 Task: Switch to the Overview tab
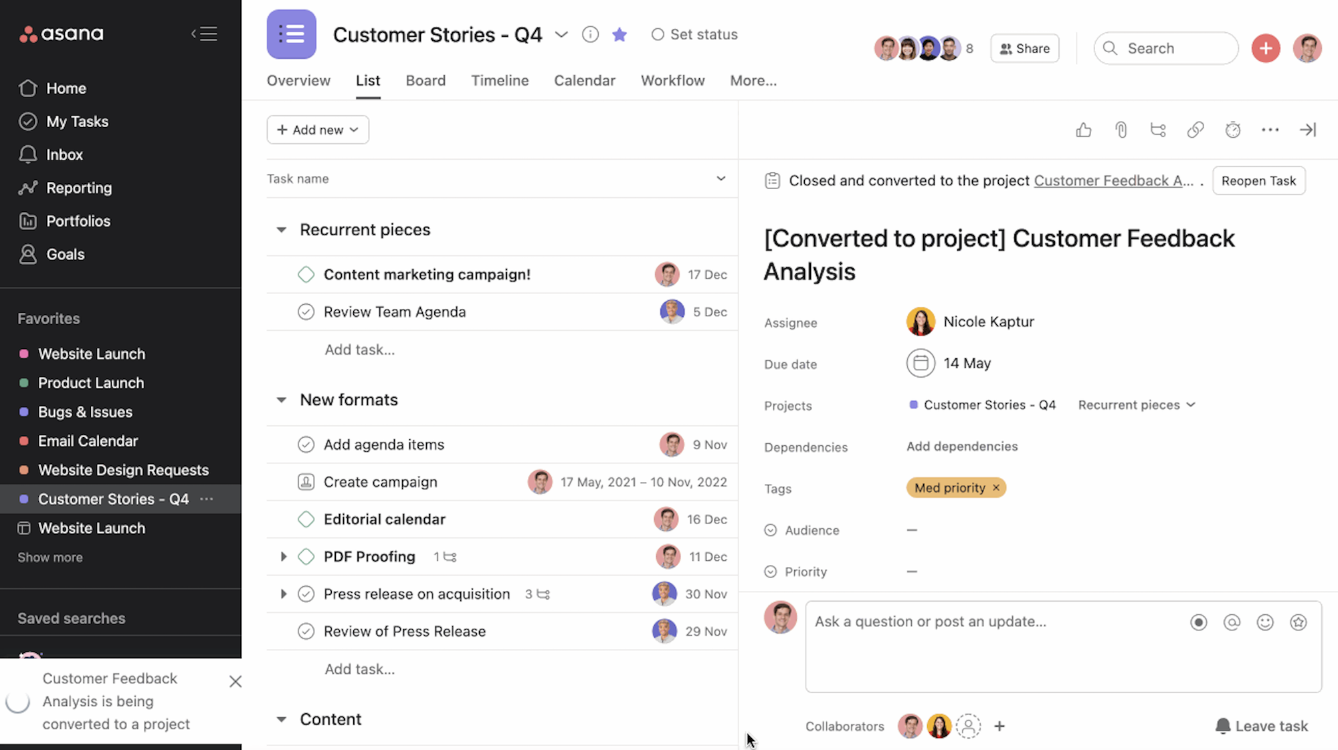point(298,81)
